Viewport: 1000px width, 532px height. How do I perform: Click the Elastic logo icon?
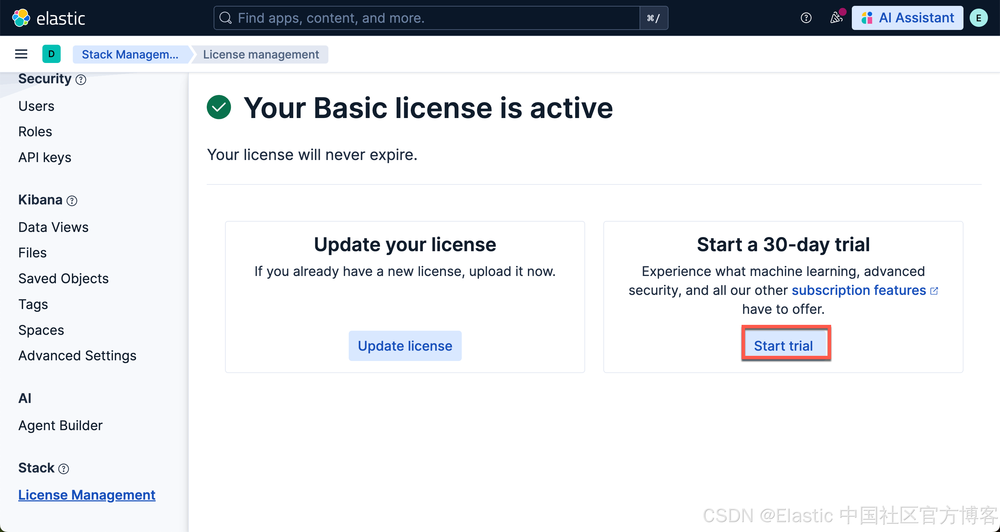click(21, 18)
